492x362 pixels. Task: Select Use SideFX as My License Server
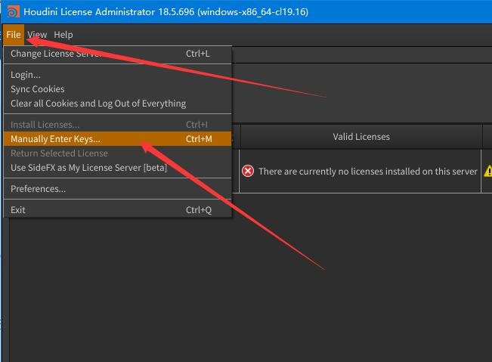[x=88, y=167]
